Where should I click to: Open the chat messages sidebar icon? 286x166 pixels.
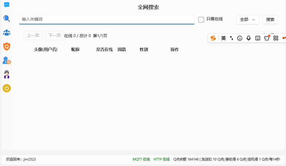click(6, 5)
